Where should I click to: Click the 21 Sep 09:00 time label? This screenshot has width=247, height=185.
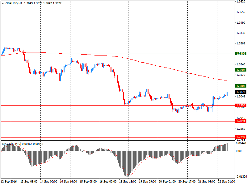coord(207,182)
